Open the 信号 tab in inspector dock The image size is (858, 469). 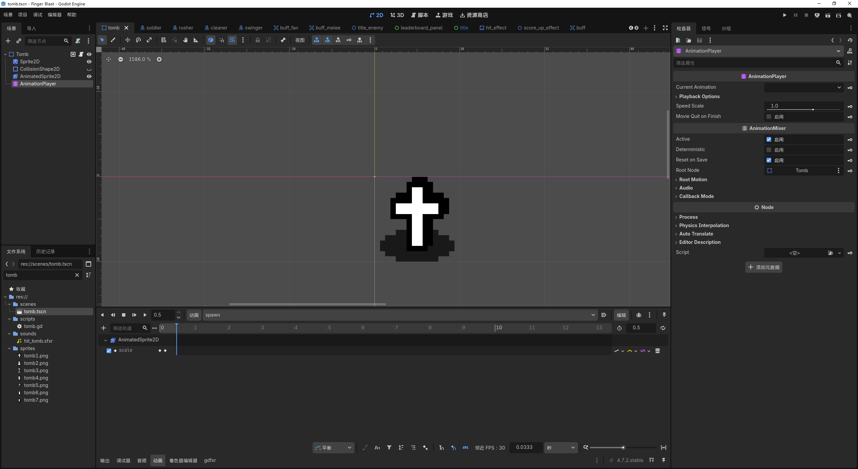[706, 28]
